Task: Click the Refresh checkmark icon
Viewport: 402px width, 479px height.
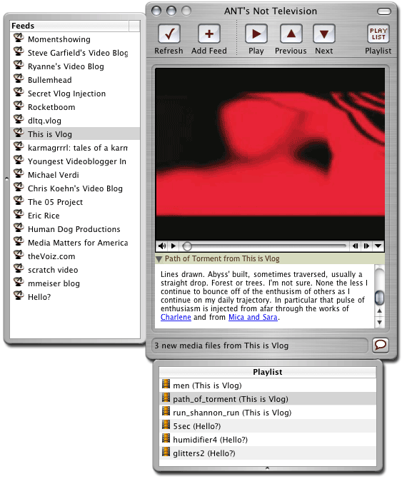Action: tap(169, 34)
